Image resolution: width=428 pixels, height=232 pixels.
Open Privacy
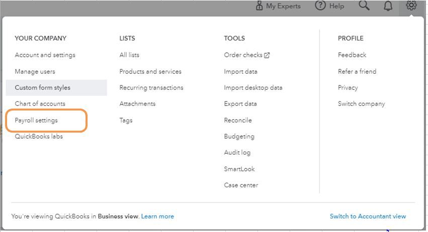click(348, 88)
